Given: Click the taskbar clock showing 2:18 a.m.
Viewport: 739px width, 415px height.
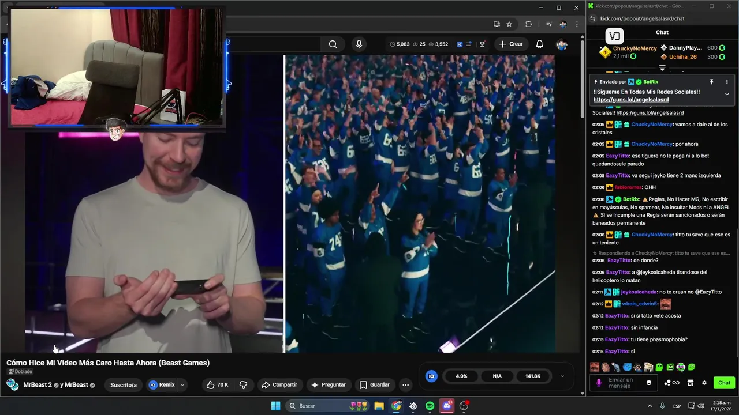Looking at the screenshot, I should (x=721, y=406).
